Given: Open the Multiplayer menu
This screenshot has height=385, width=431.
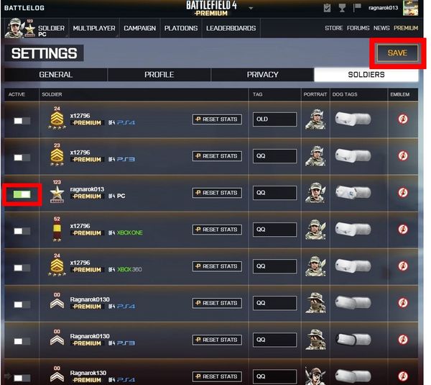Looking at the screenshot, I should point(94,28).
